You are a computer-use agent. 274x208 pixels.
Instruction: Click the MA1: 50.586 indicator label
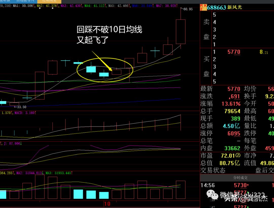[24, 6]
